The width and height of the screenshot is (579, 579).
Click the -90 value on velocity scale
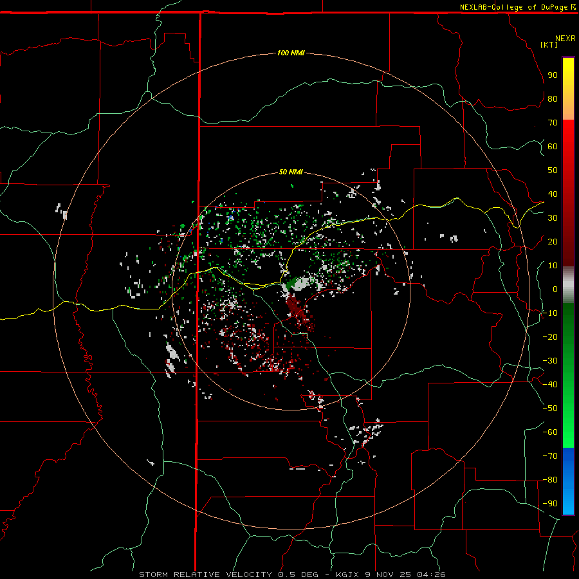(x=550, y=503)
